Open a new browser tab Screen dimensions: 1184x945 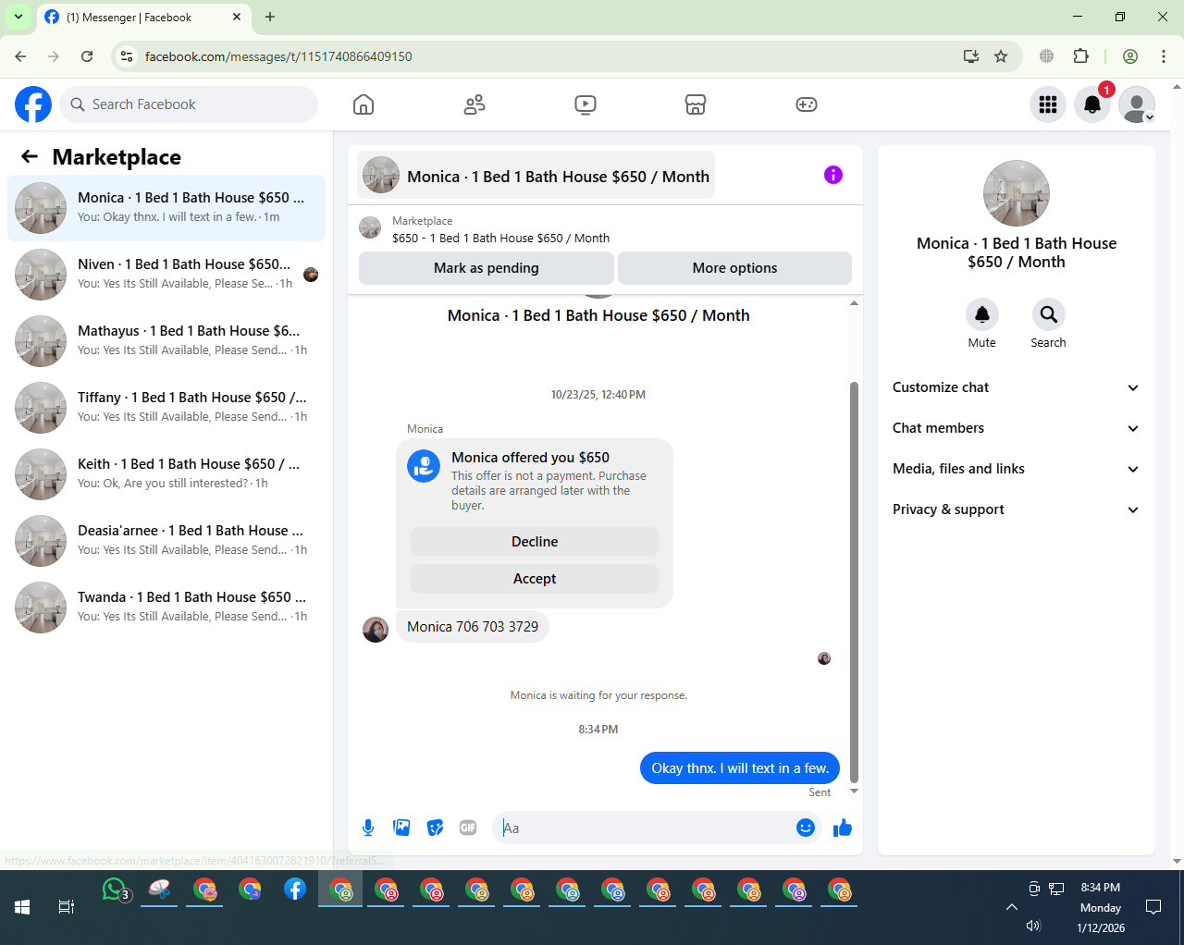tap(270, 17)
